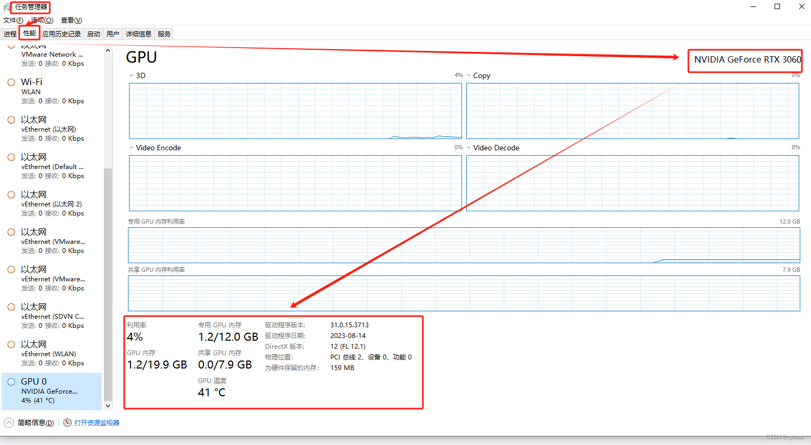811x445 pixels.
Task: Select the Wi-Fi WLAN sidebar entry
Action: coord(51,91)
